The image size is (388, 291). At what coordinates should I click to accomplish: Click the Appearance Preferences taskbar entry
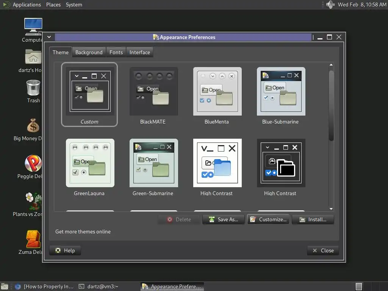pyautogui.click(x=172, y=286)
